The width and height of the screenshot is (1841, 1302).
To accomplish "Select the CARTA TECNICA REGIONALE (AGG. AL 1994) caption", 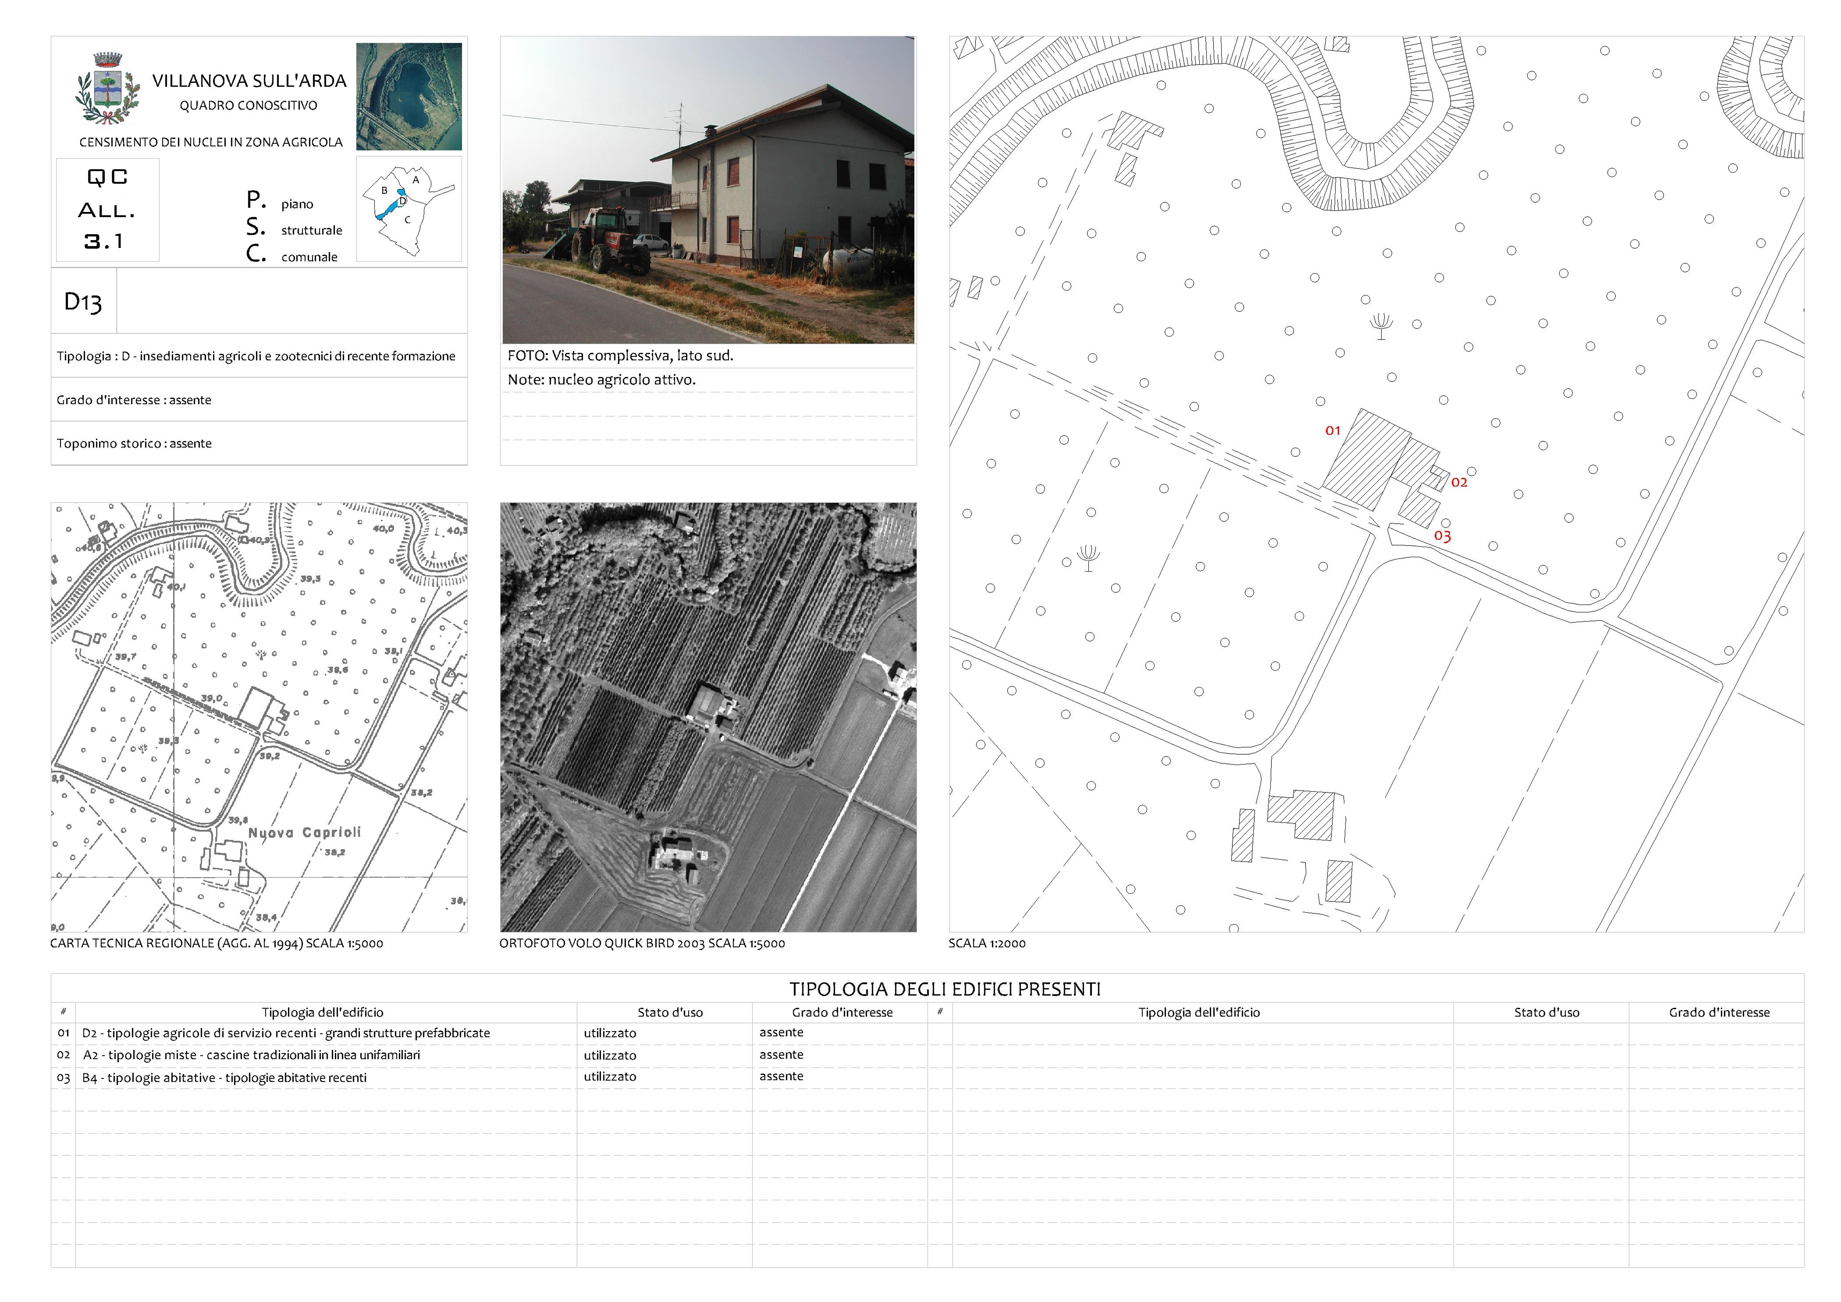I will [216, 943].
